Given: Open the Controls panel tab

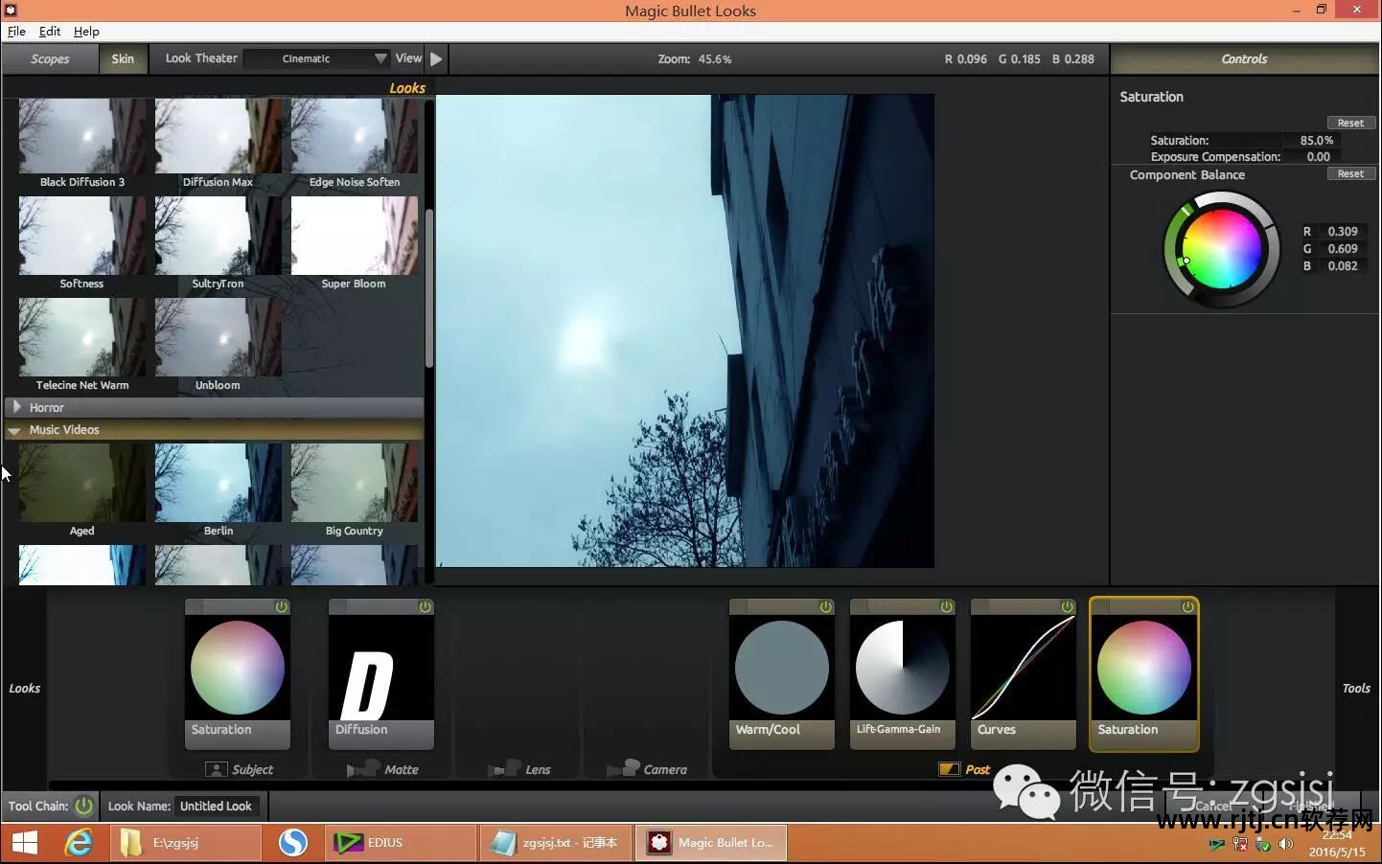Looking at the screenshot, I should pyautogui.click(x=1244, y=58).
